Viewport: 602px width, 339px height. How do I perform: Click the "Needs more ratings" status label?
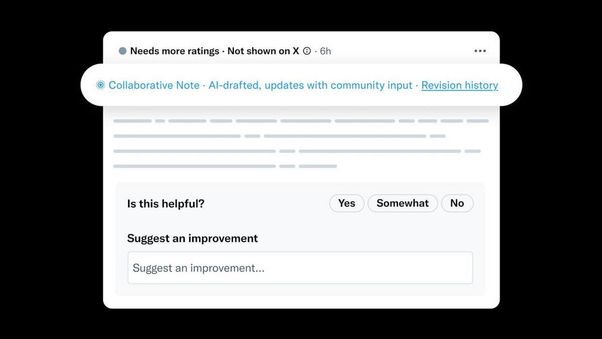point(175,51)
